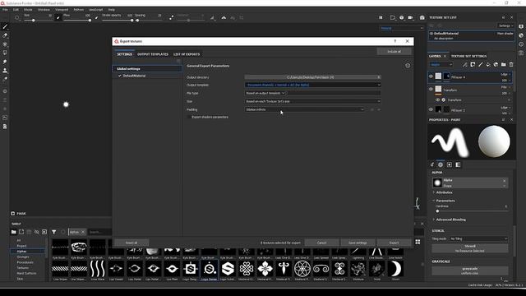Hide the Fill layer 2 layer
526x296 pixels.
point(431,109)
